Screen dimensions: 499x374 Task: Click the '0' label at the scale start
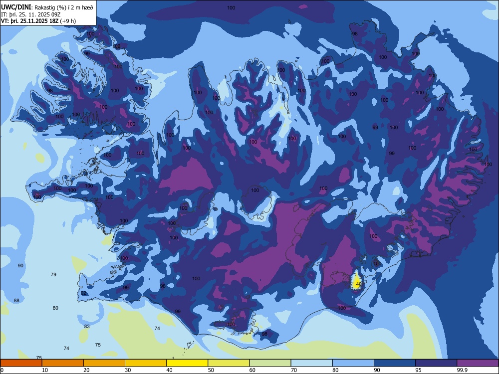tap(2, 370)
